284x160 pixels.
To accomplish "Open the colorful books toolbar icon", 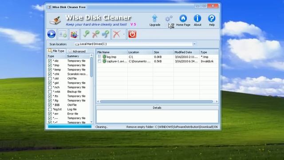I will coord(74,34).
